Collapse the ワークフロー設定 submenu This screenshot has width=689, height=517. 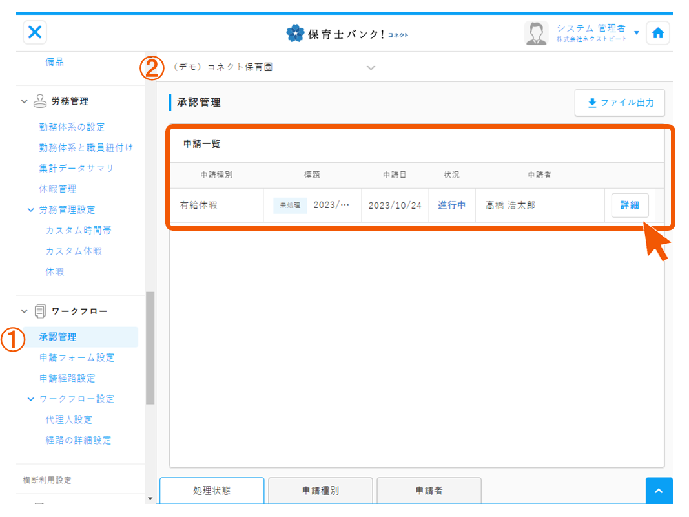[31, 399]
